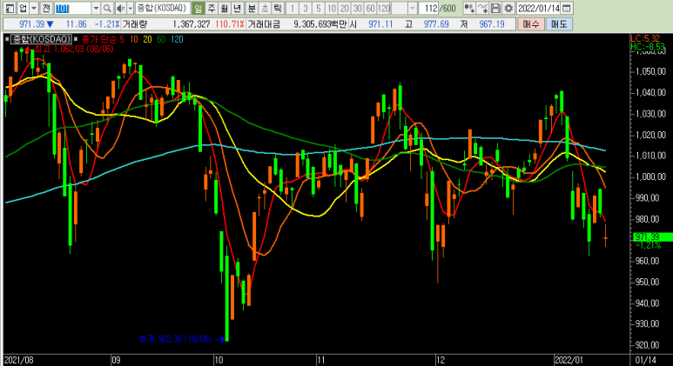Click the floppy disk save icon
The height and width of the screenshot is (366, 673).
495,8
